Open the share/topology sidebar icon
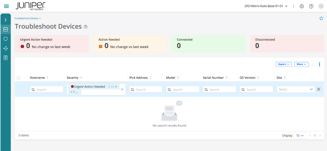 coord(5,48)
